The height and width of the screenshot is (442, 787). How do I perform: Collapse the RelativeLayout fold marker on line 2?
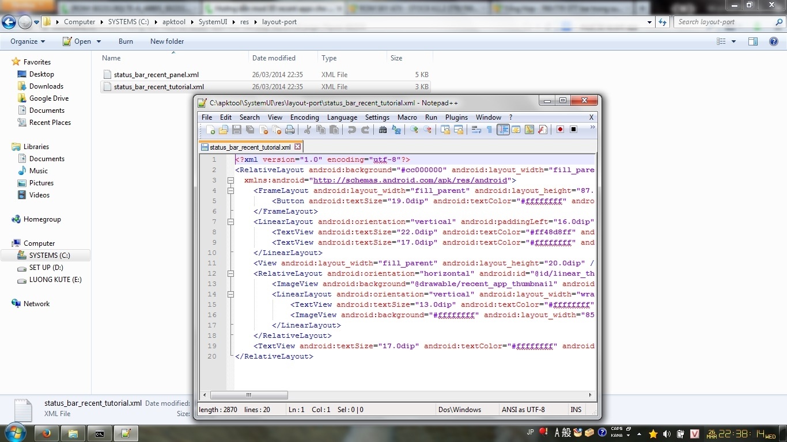pyautogui.click(x=230, y=180)
